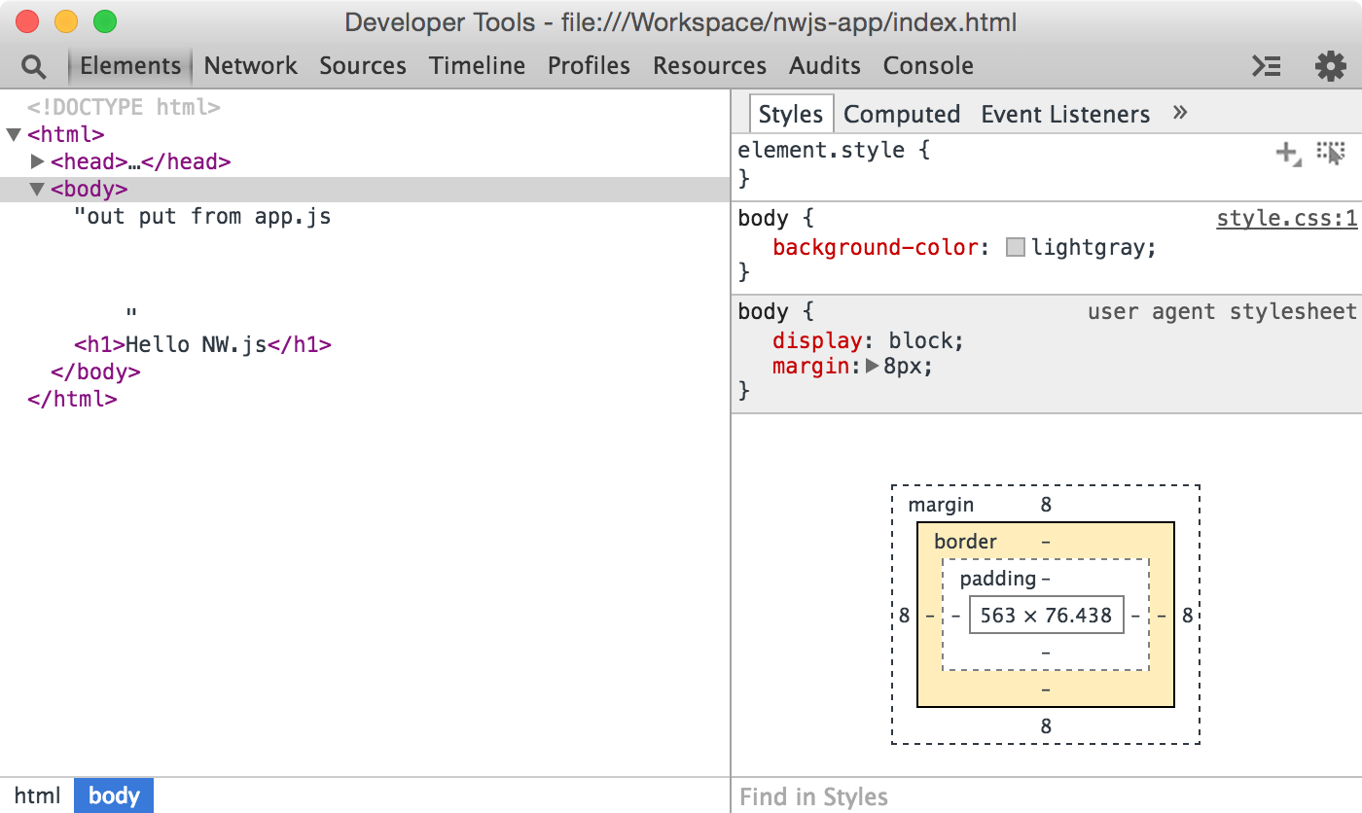The height and width of the screenshot is (813, 1362).
Task: Collapse the html node triangle
Action: 14,135
